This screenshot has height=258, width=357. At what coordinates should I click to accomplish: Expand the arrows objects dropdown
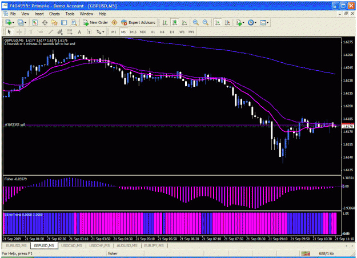coord(103,32)
